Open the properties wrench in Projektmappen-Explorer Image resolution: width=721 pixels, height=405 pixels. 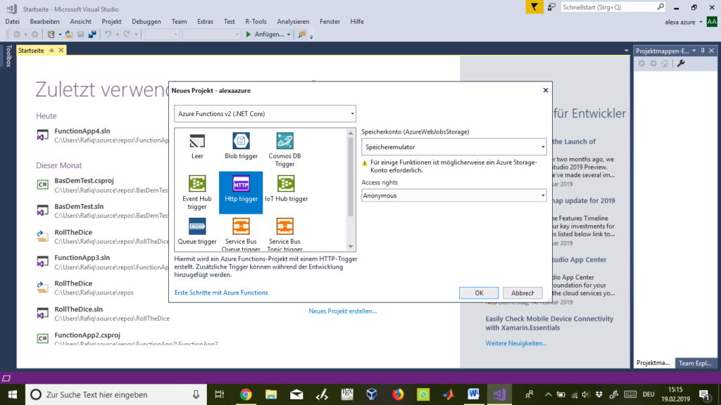click(681, 63)
